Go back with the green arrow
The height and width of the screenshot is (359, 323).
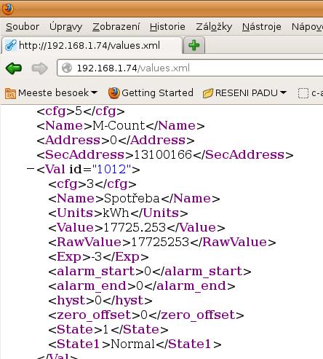(14, 68)
